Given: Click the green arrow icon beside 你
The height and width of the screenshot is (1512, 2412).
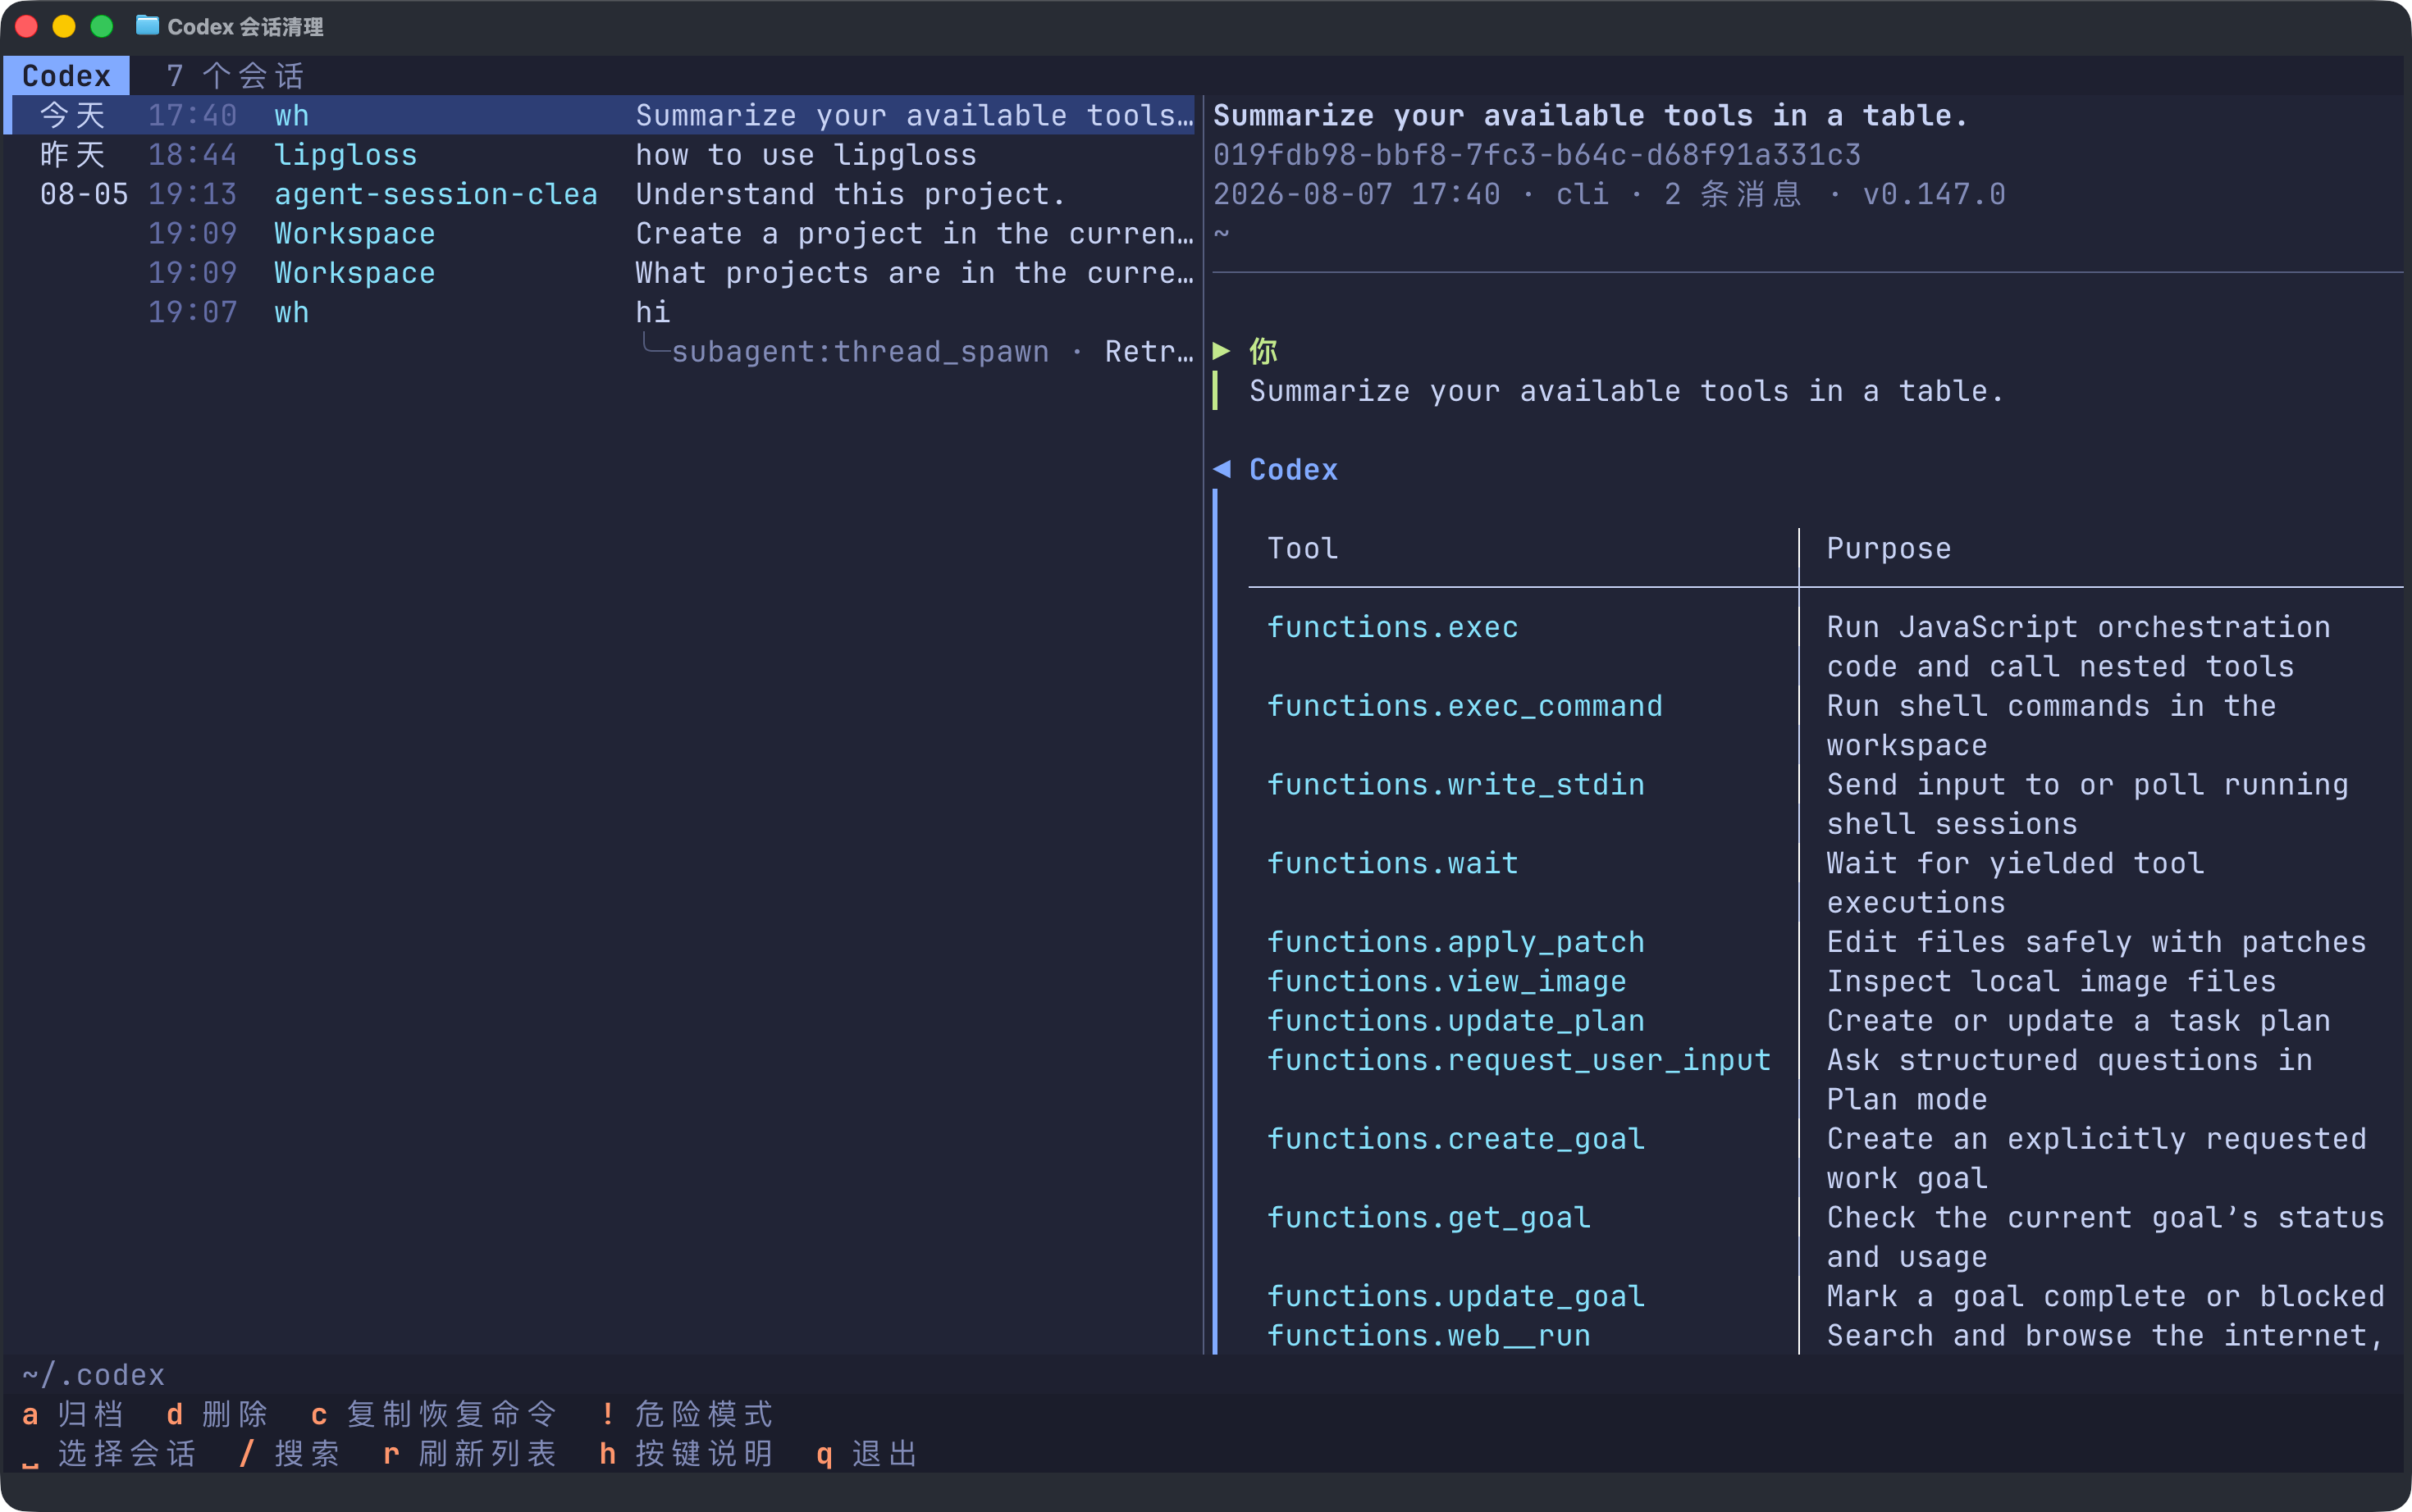Looking at the screenshot, I should (x=1222, y=351).
